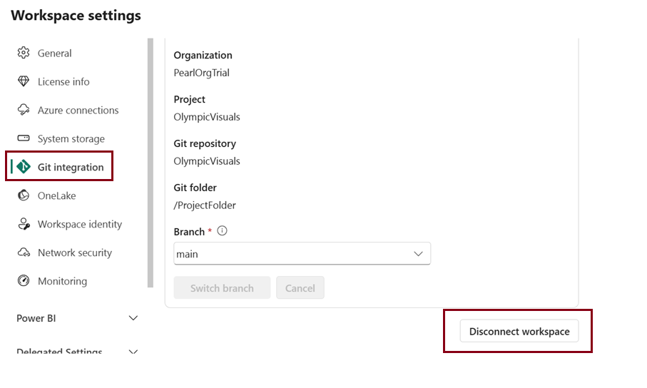The width and height of the screenshot is (647, 388).
Task: Click the sidebar vertical scrollbar
Action: (150, 163)
